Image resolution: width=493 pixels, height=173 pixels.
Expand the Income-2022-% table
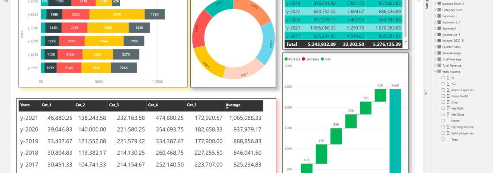click(x=435, y=41)
